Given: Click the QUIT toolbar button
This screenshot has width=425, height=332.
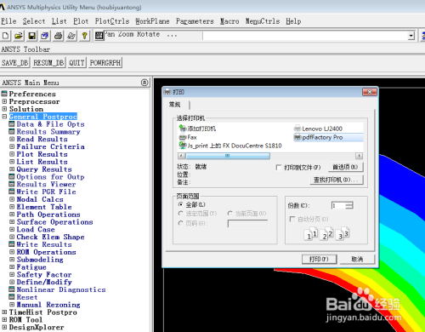Looking at the screenshot, I should [x=76, y=62].
